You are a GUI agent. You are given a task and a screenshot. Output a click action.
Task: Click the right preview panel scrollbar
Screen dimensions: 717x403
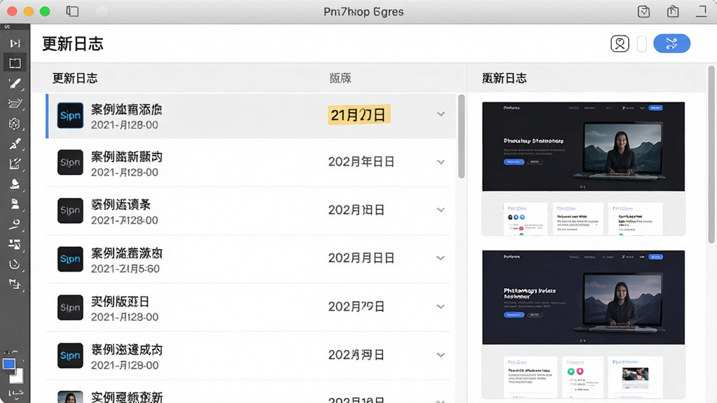[711, 155]
